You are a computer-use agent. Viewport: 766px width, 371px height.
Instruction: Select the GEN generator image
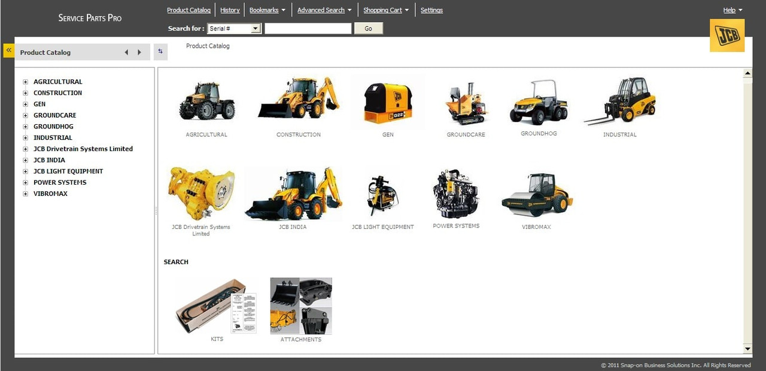[x=388, y=102]
